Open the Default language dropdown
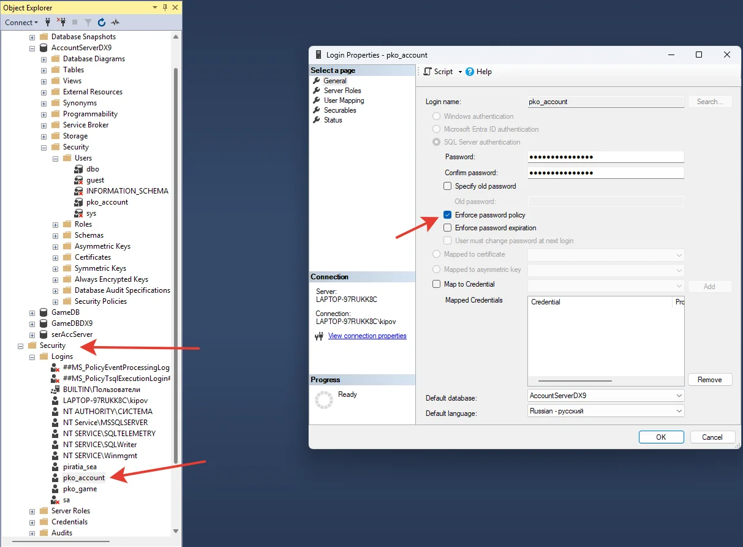 click(679, 411)
